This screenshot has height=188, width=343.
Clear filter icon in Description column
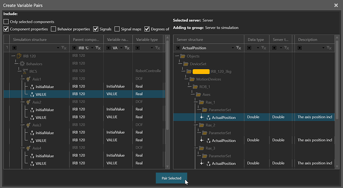click(x=329, y=48)
